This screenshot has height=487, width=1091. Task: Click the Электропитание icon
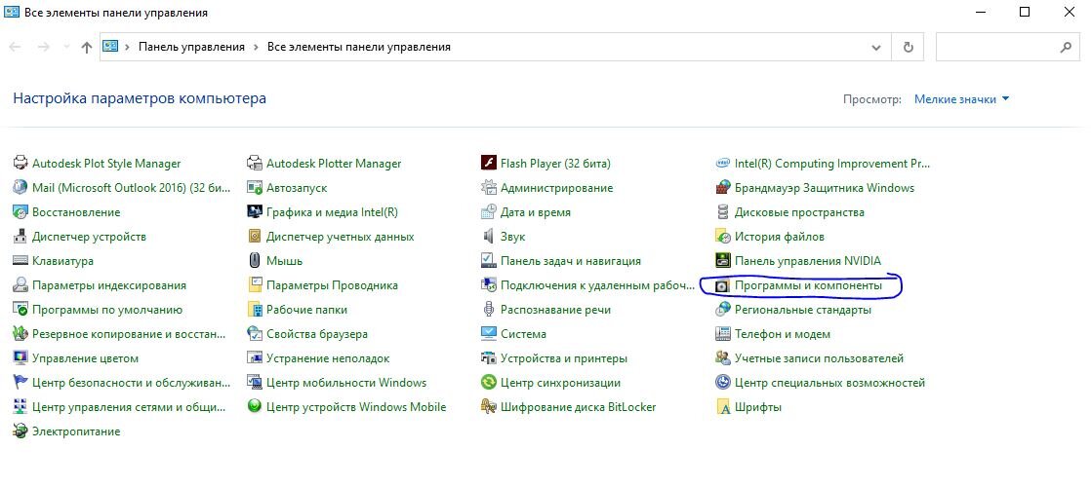(20, 431)
